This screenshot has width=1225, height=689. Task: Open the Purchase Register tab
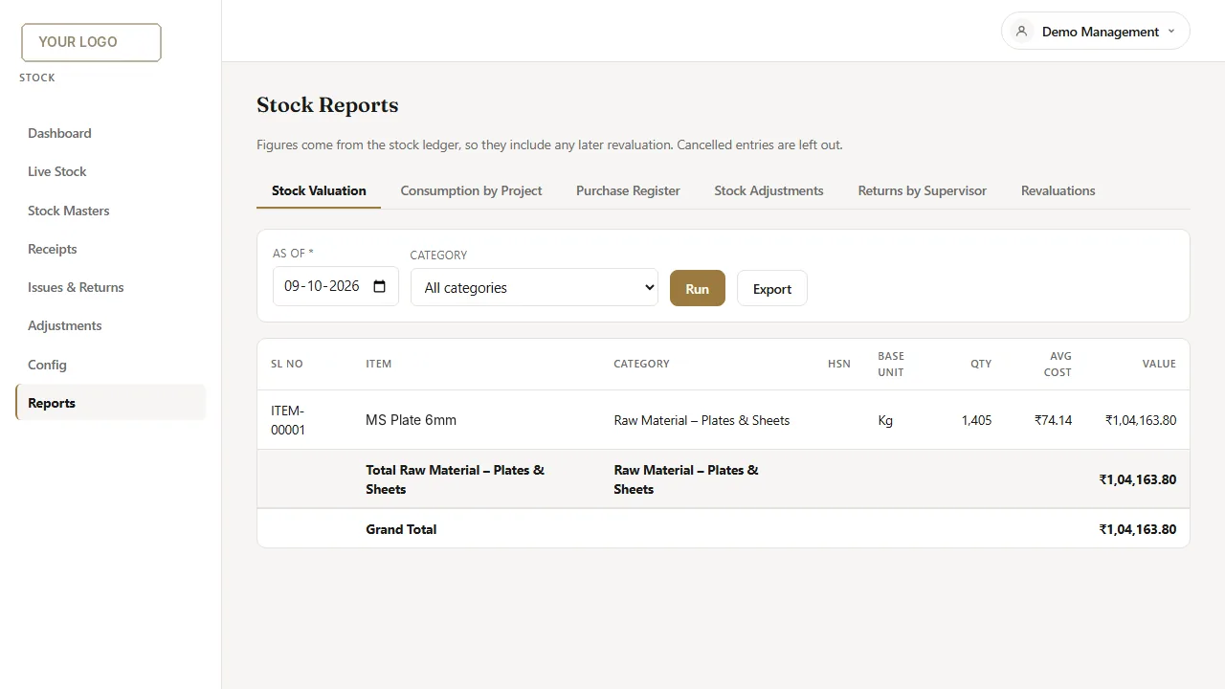point(628,190)
